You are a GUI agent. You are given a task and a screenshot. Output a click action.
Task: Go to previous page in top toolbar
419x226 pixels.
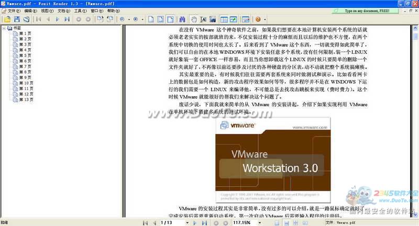[48, 19]
